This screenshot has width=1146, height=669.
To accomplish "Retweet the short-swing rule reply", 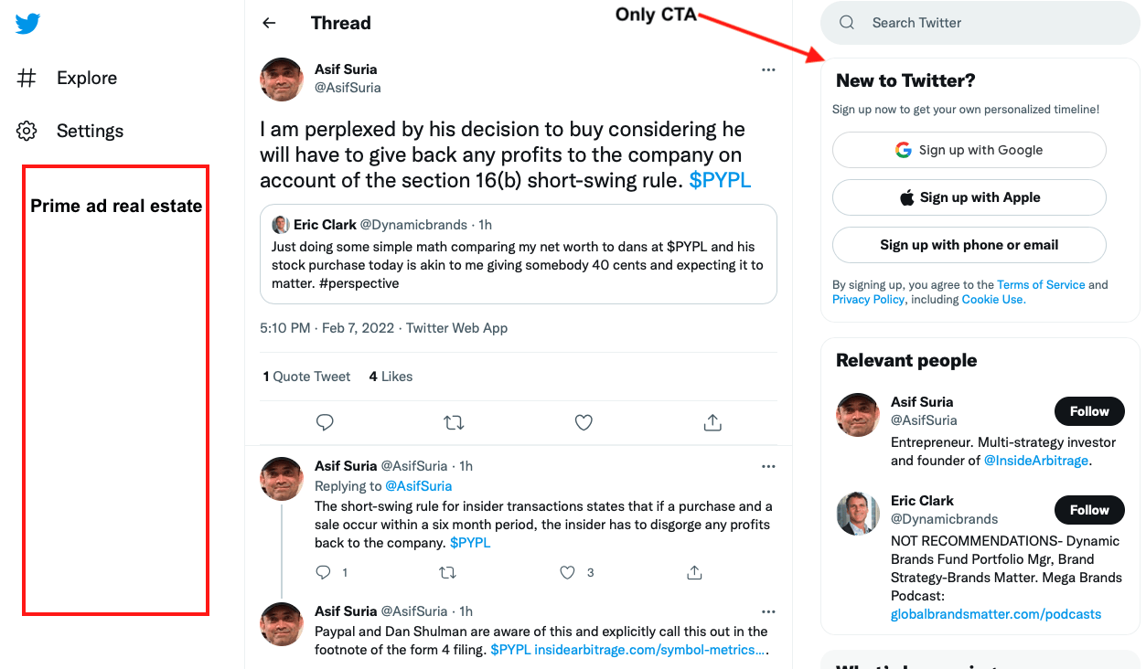I will point(447,572).
